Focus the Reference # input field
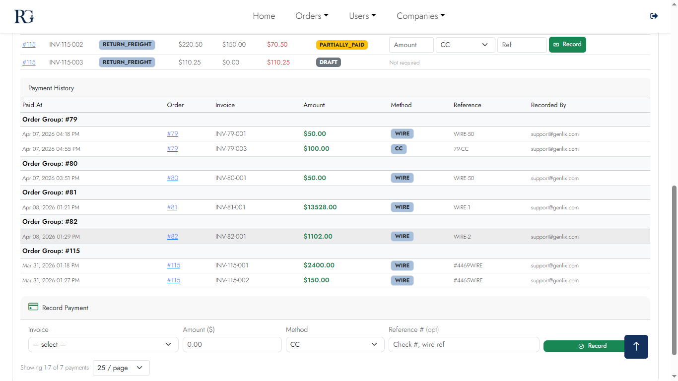Image resolution: width=678 pixels, height=381 pixels. click(464, 345)
